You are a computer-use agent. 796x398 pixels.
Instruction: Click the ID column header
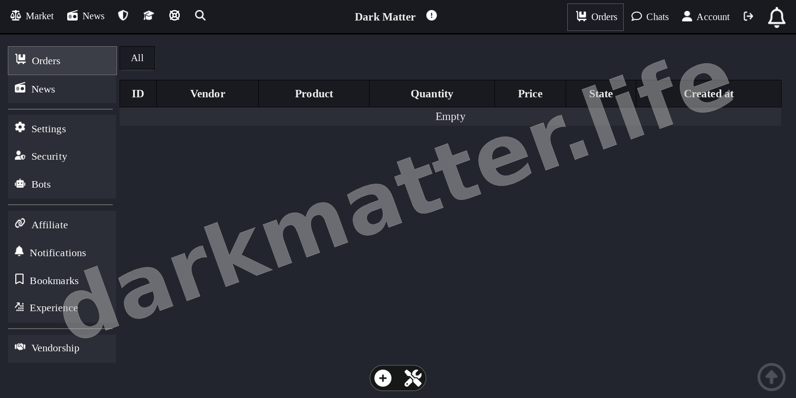[138, 94]
